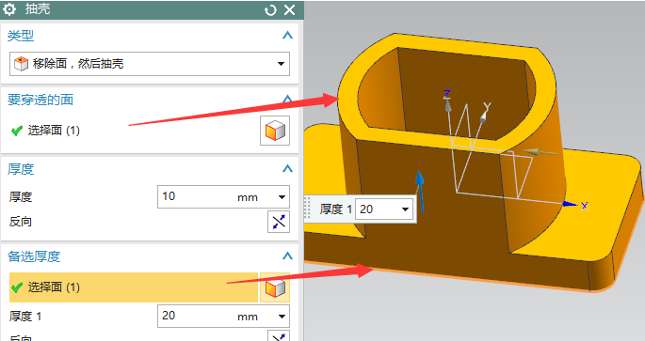Click the face selection cube icon under 备选厚度
645x341 pixels.
click(x=275, y=287)
